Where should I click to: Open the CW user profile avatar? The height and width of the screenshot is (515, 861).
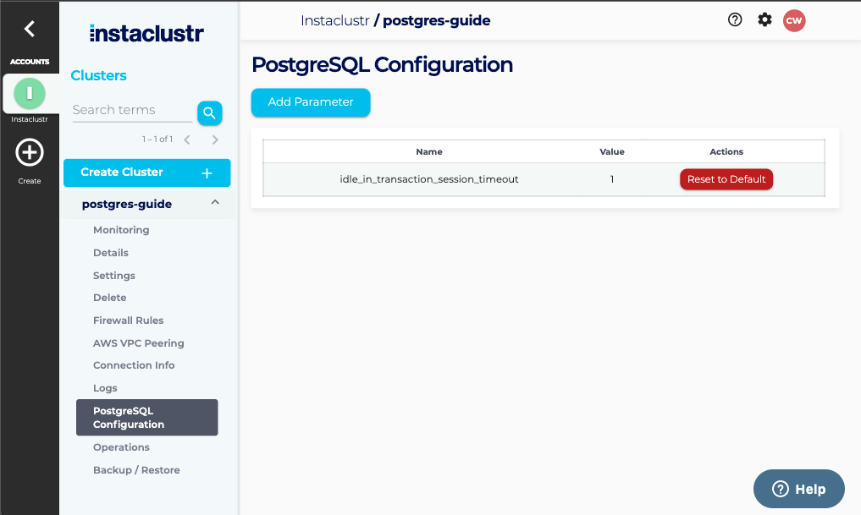click(x=793, y=20)
